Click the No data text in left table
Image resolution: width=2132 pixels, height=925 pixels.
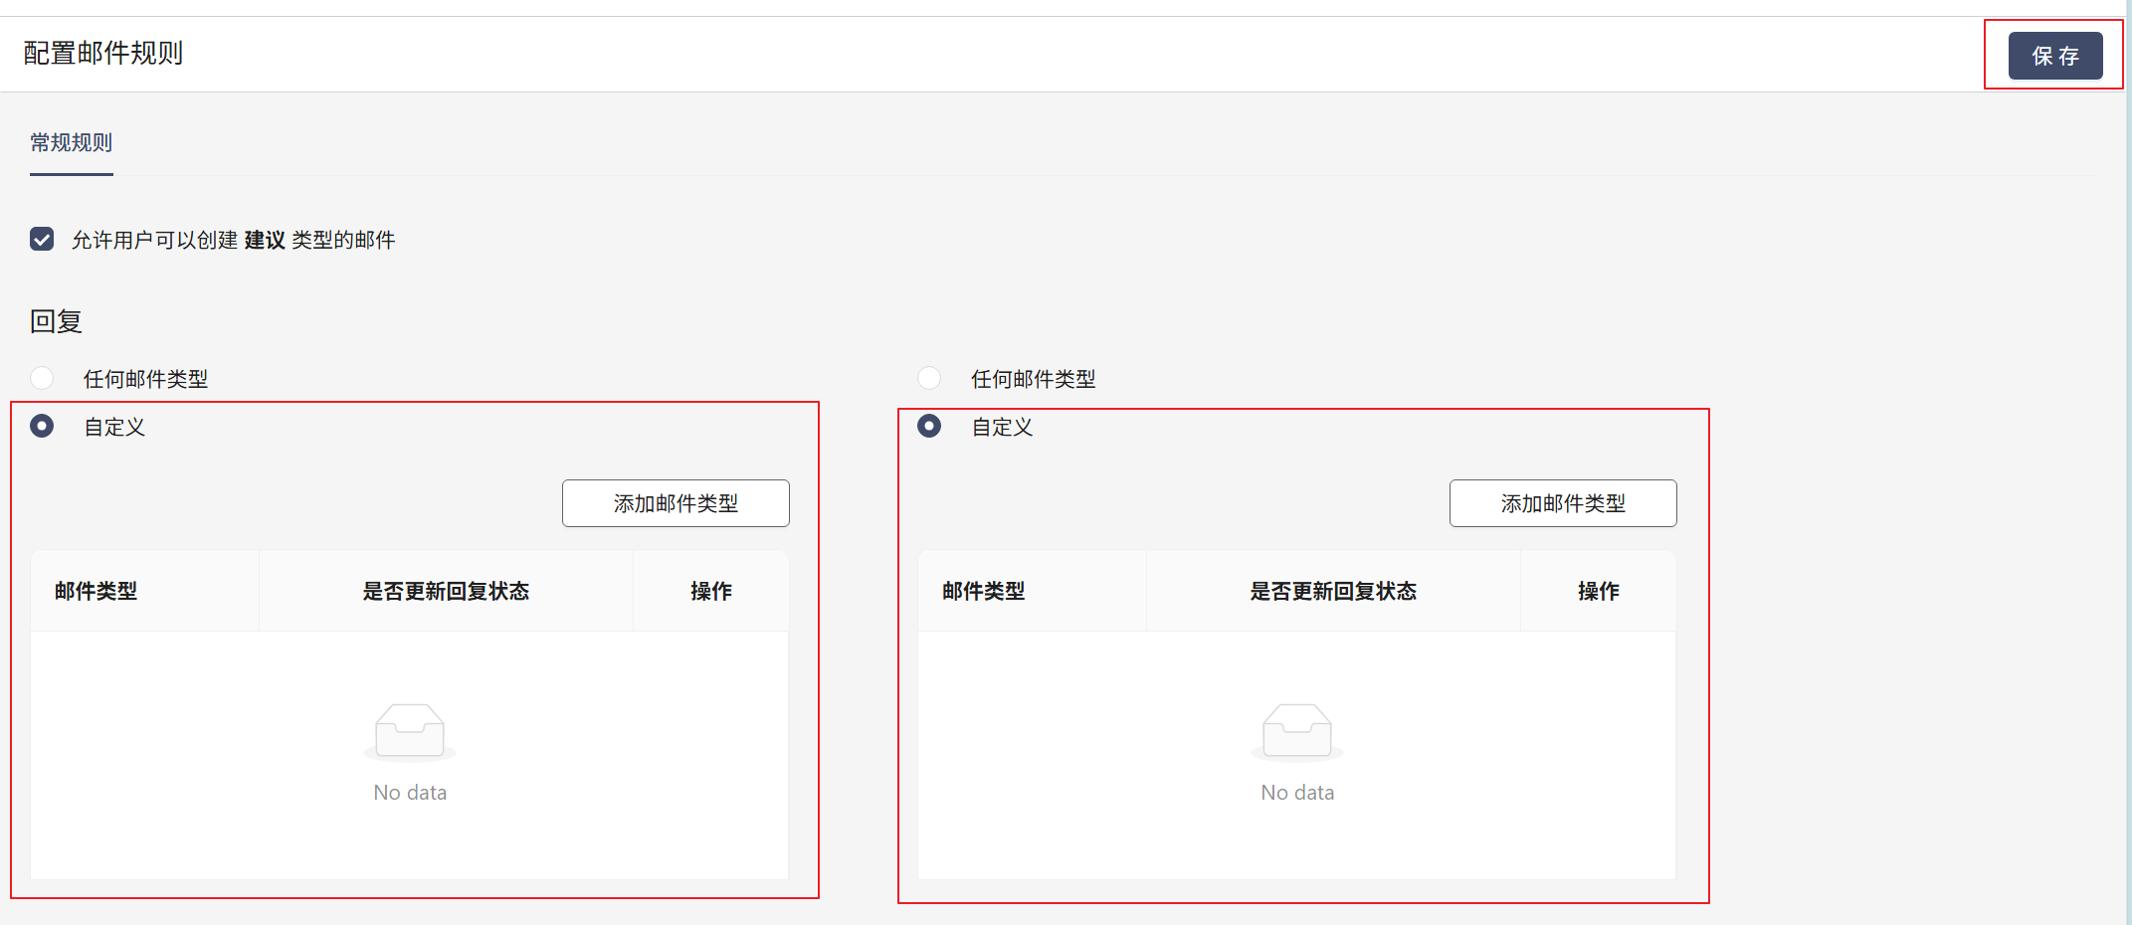(410, 793)
